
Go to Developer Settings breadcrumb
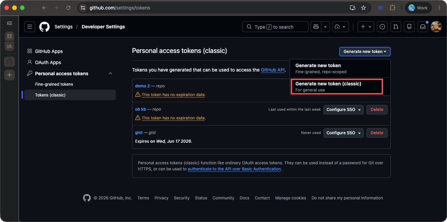pyautogui.click(x=103, y=27)
